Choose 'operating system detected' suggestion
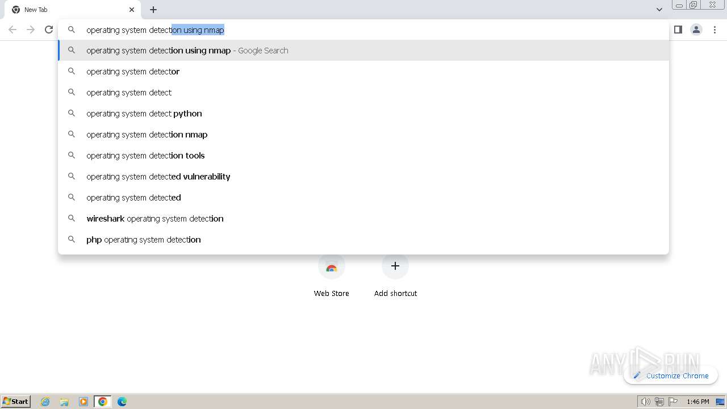The height and width of the screenshot is (409, 727). pyautogui.click(x=363, y=198)
